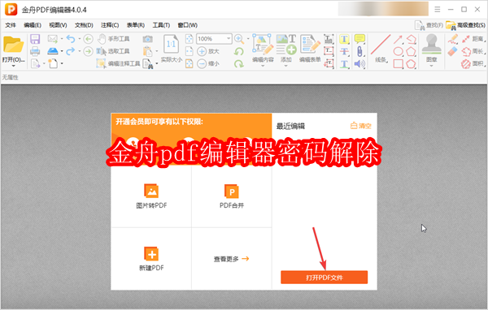This screenshot has height=310, width=488.
Task: Open the Tools (工具) menu
Action: (x=161, y=25)
